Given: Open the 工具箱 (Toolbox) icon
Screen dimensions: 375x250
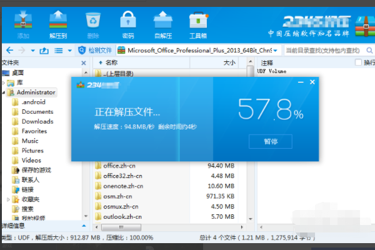Looking at the screenshot, I should (x=198, y=25).
